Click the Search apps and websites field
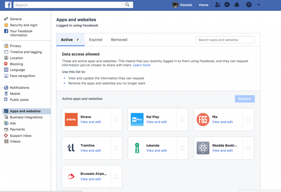Image resolution: width=281 pixels, height=192 pixels. point(225,40)
